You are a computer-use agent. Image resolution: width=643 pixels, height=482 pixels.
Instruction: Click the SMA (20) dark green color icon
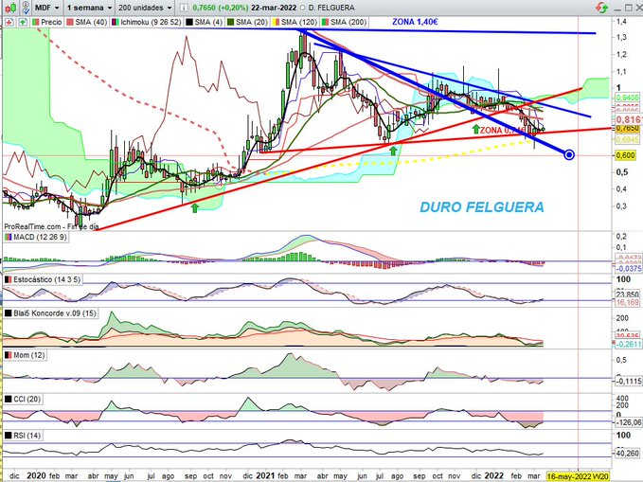click(x=231, y=22)
